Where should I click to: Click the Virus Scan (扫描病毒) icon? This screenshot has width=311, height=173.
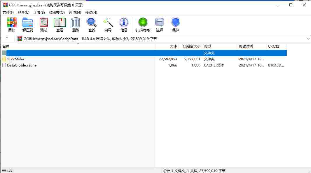click(x=143, y=22)
